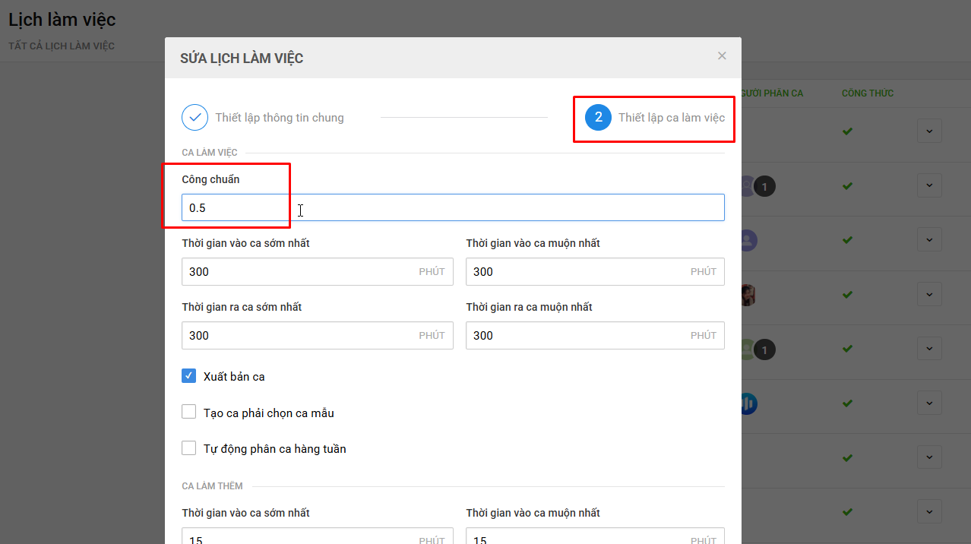The width and height of the screenshot is (971, 544).
Task: Click the step 1 checkmark circle icon
Action: (195, 117)
